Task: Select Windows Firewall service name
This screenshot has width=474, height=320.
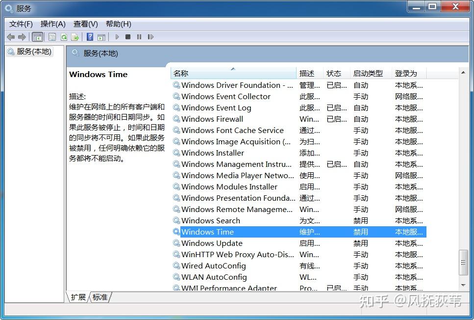Action: point(212,119)
